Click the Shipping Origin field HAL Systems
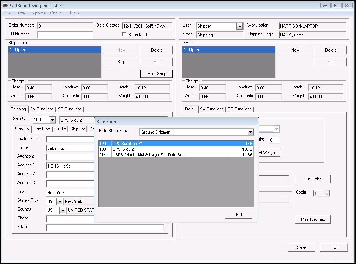This screenshot has height=264, width=356. (x=313, y=35)
